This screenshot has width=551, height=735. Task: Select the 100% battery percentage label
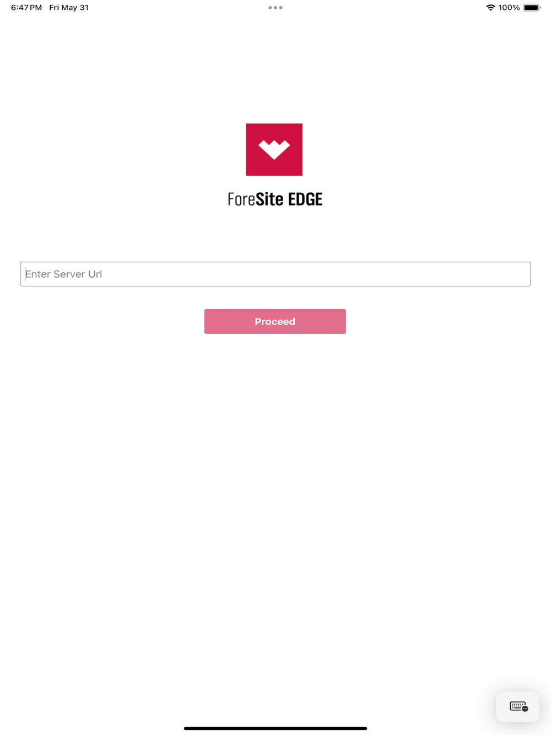pos(509,8)
